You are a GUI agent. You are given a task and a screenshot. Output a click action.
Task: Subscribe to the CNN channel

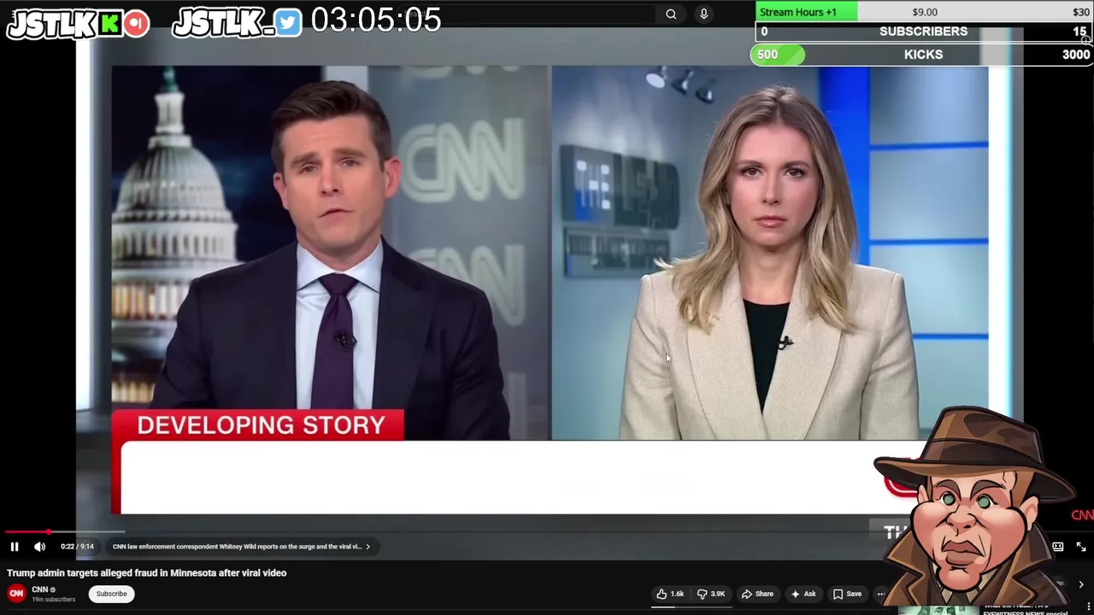pyautogui.click(x=111, y=594)
